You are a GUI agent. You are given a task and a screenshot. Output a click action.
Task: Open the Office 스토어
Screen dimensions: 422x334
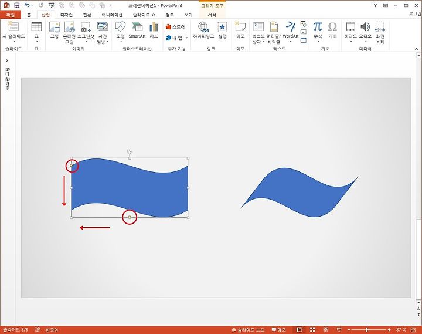pyautogui.click(x=175, y=26)
